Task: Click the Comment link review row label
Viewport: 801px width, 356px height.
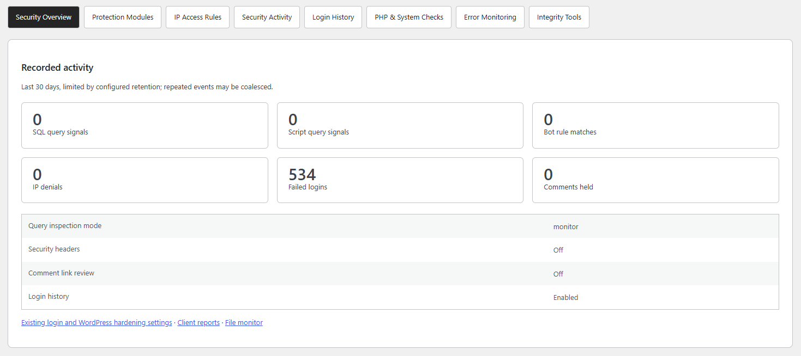Action: click(x=61, y=273)
